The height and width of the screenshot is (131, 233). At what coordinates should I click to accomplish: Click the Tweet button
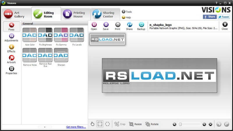pyautogui.click(x=224, y=17)
